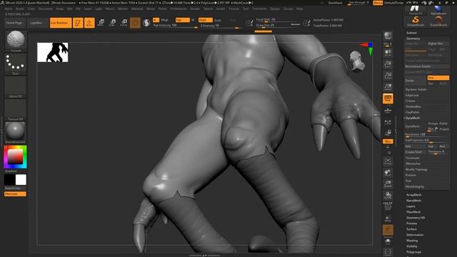Expand the Subtool palette section
This screenshot has width=457, height=257.
click(x=411, y=33)
